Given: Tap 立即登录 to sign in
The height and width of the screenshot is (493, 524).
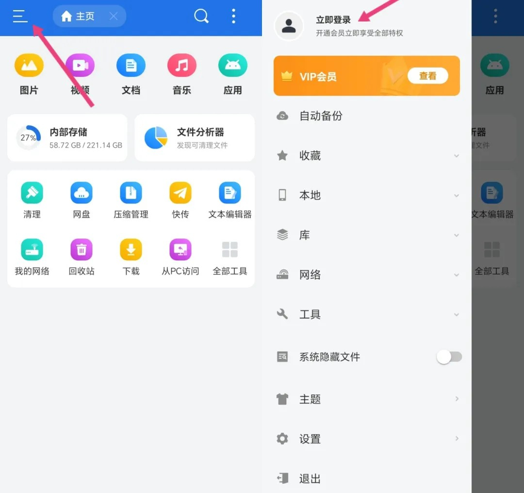Looking at the screenshot, I should click(x=333, y=20).
